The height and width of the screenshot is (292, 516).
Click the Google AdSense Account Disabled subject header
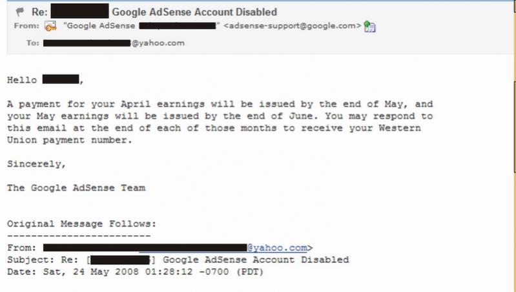pos(194,12)
